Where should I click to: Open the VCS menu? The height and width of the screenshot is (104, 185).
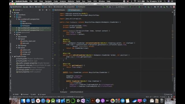click(x=95, y=1)
